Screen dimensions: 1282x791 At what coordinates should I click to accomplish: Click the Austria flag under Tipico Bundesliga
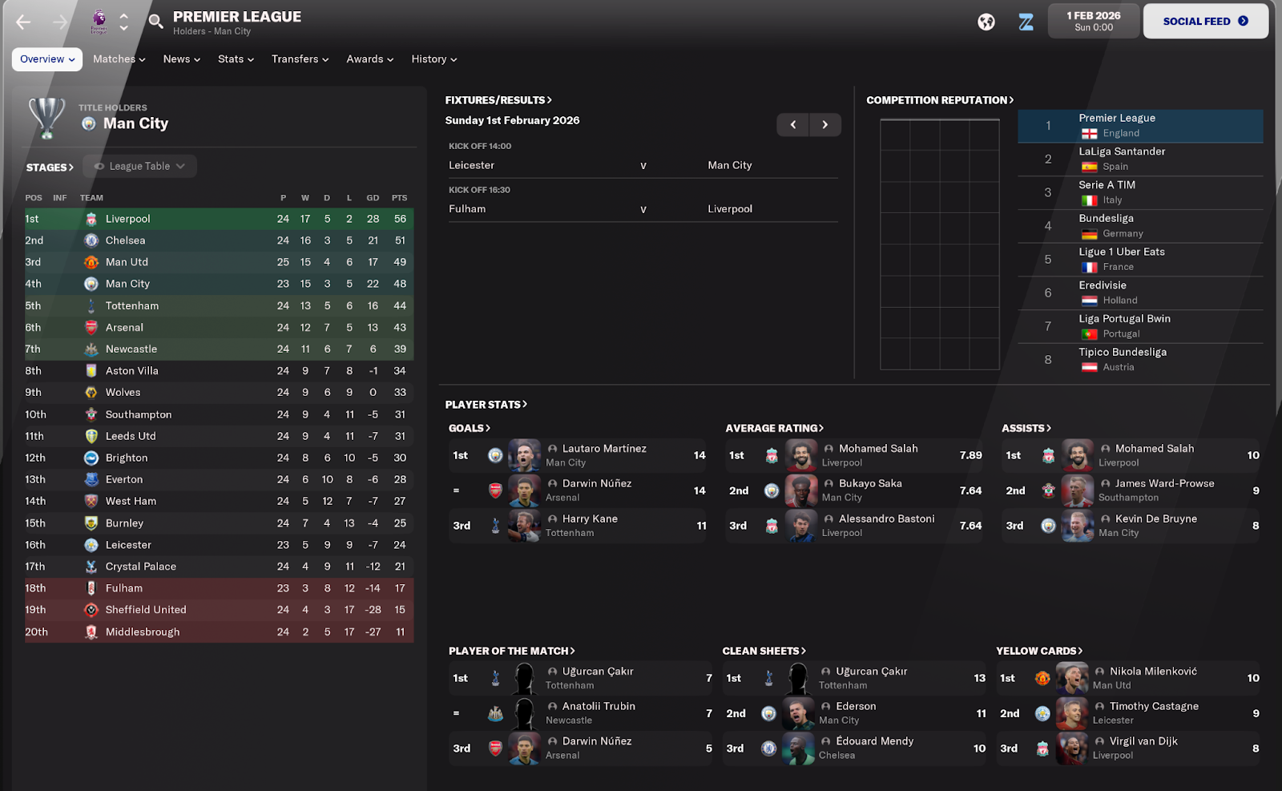(1089, 367)
